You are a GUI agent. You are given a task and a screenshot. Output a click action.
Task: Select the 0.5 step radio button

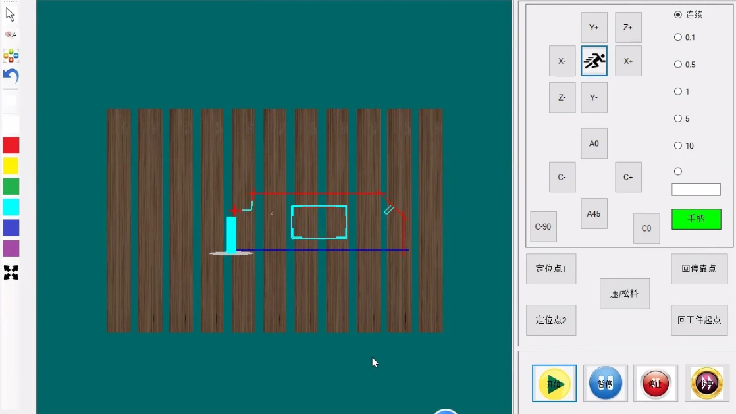pyautogui.click(x=678, y=65)
